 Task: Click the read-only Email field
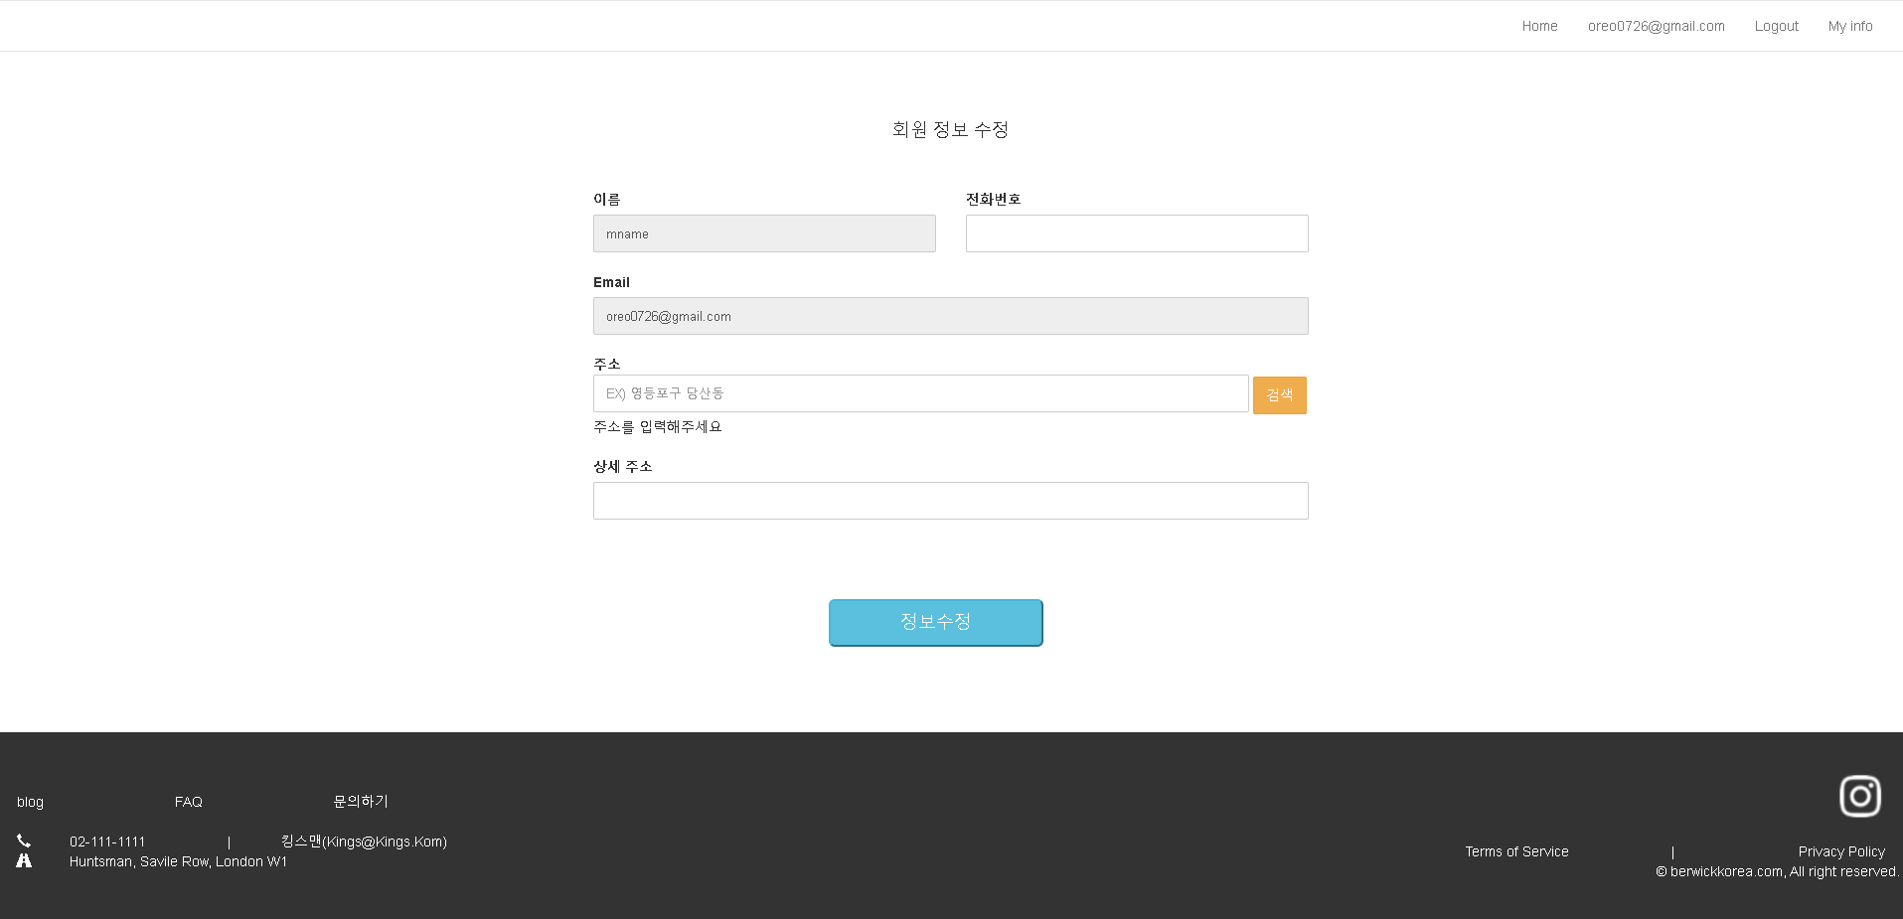click(950, 315)
